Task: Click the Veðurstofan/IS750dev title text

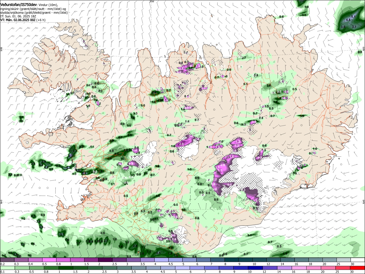Action: coord(19,5)
